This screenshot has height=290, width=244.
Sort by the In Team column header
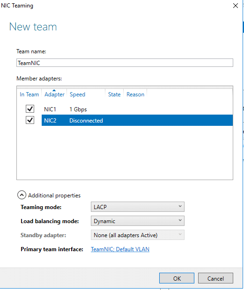[29, 94]
